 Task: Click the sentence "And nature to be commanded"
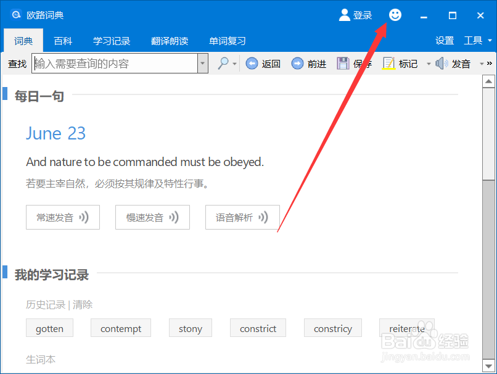coord(145,162)
